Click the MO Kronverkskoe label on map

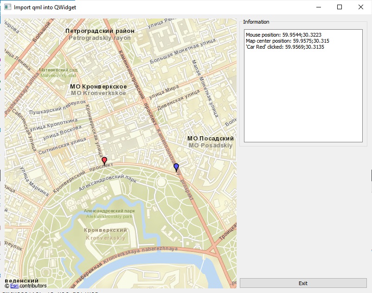coord(98,90)
